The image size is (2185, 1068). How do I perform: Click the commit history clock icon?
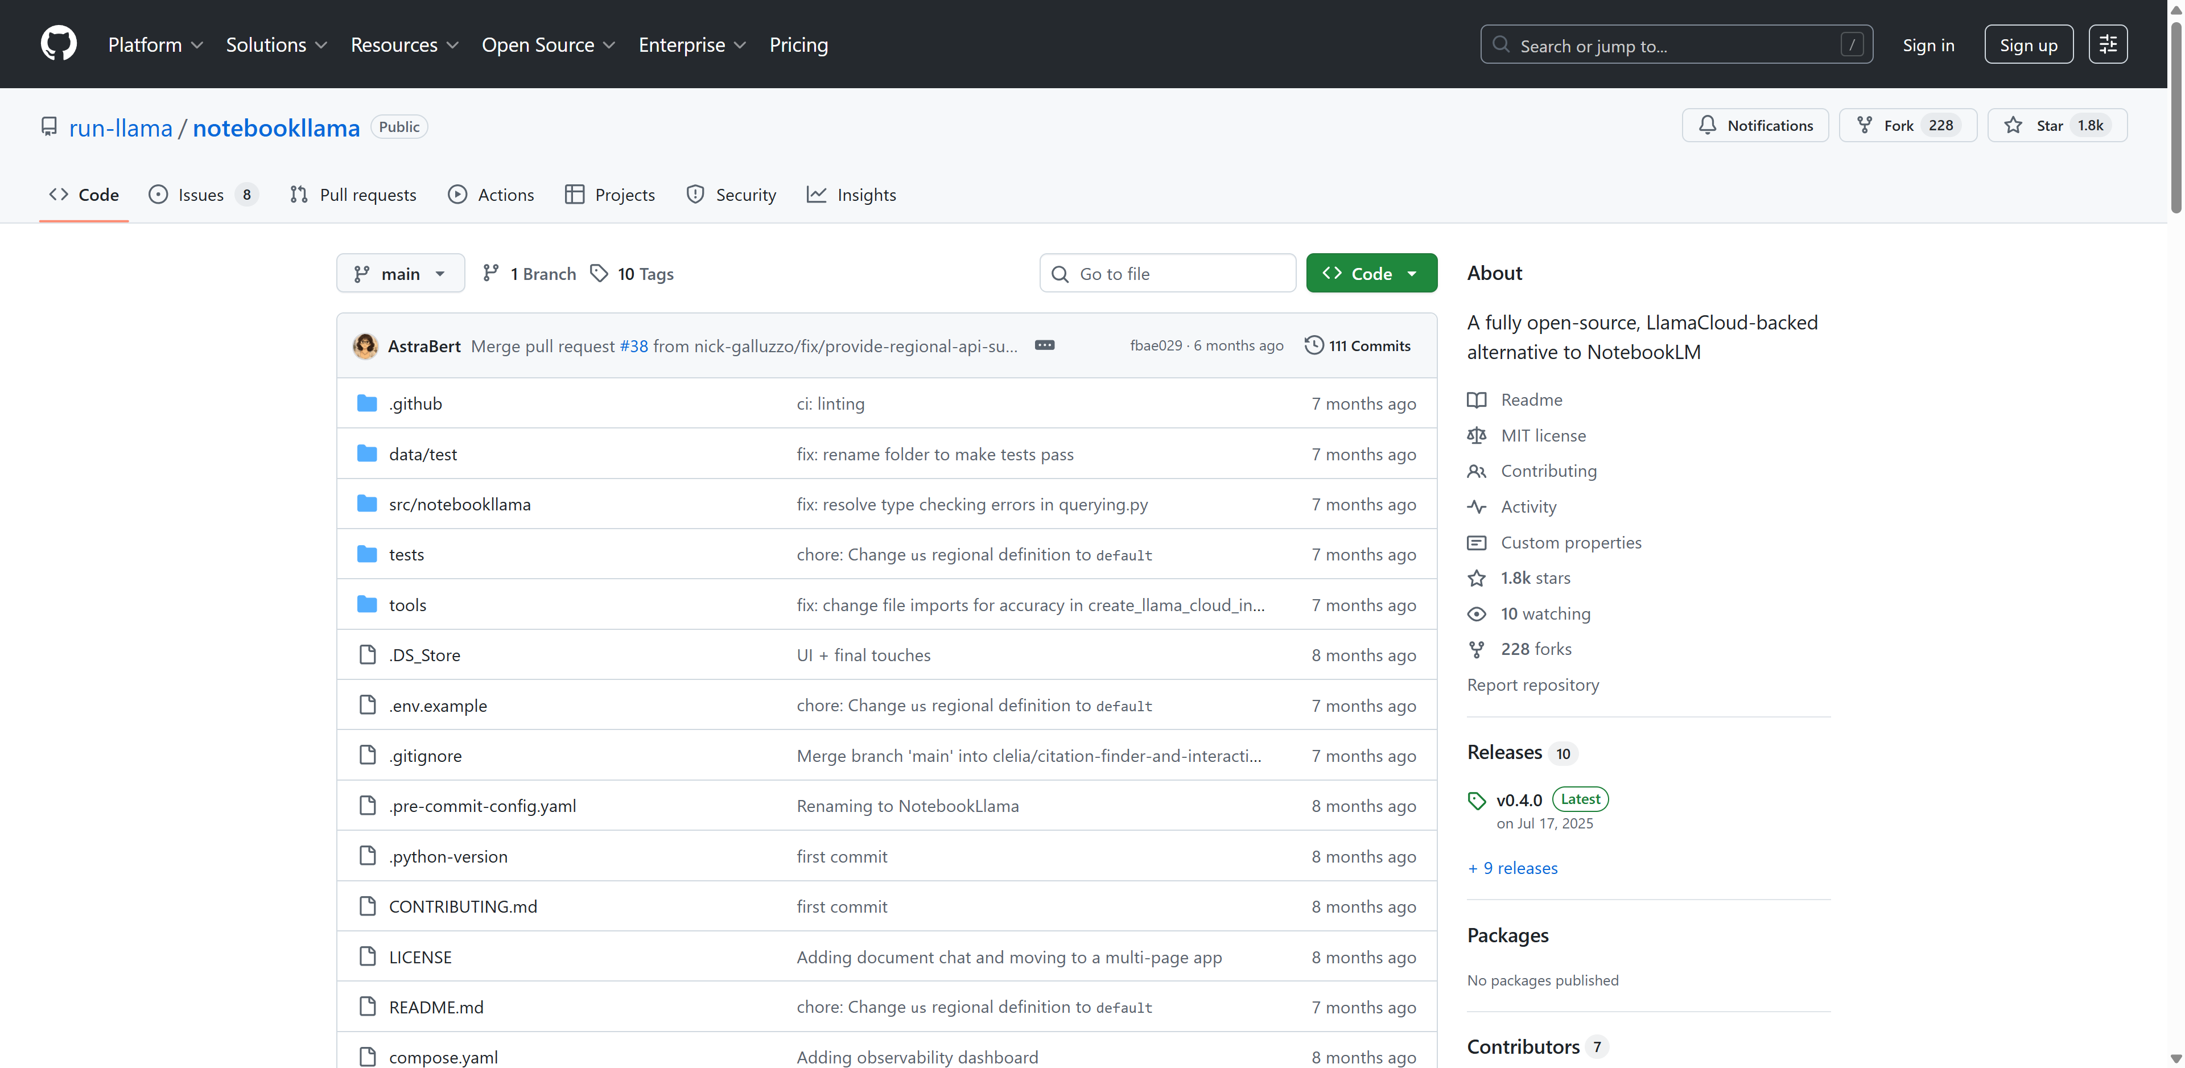tap(1313, 345)
